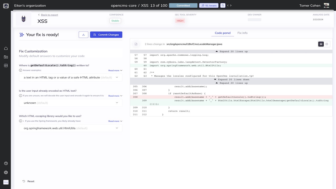This screenshot has height=189, width=336.
Task: Switch to unified diff view toggle
Action: 321,44
